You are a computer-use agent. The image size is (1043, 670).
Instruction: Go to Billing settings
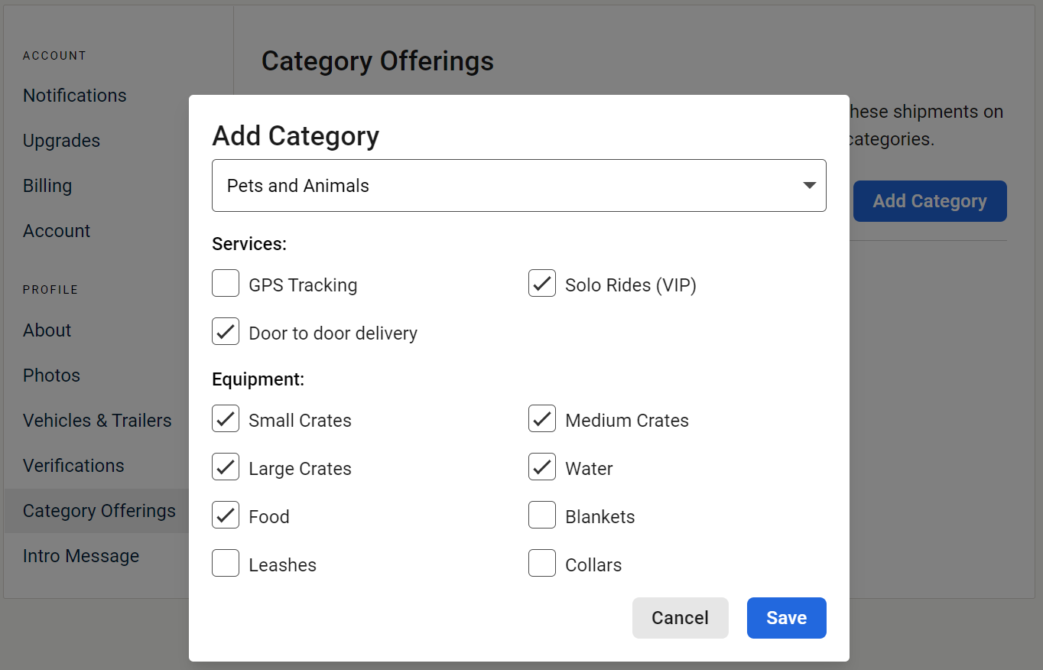click(47, 186)
